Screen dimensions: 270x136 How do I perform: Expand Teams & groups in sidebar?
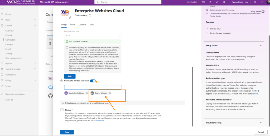[x=35, y=69]
